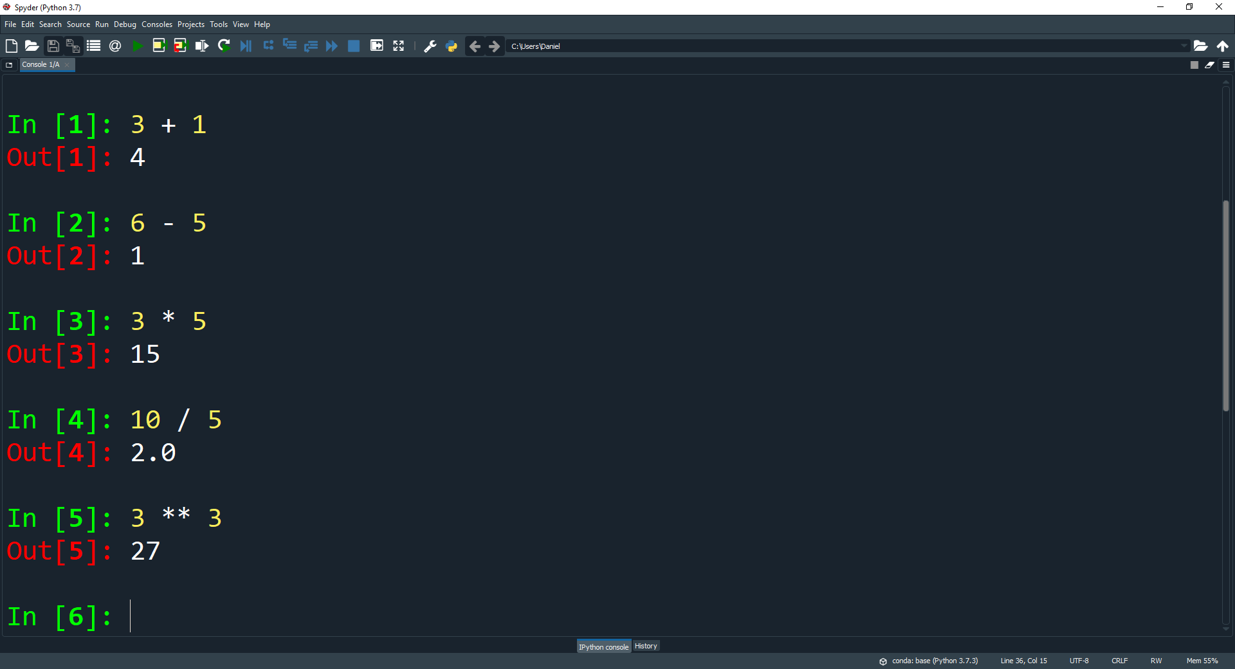The width and height of the screenshot is (1235, 669).
Task: Re-run the last script
Action: (224, 46)
